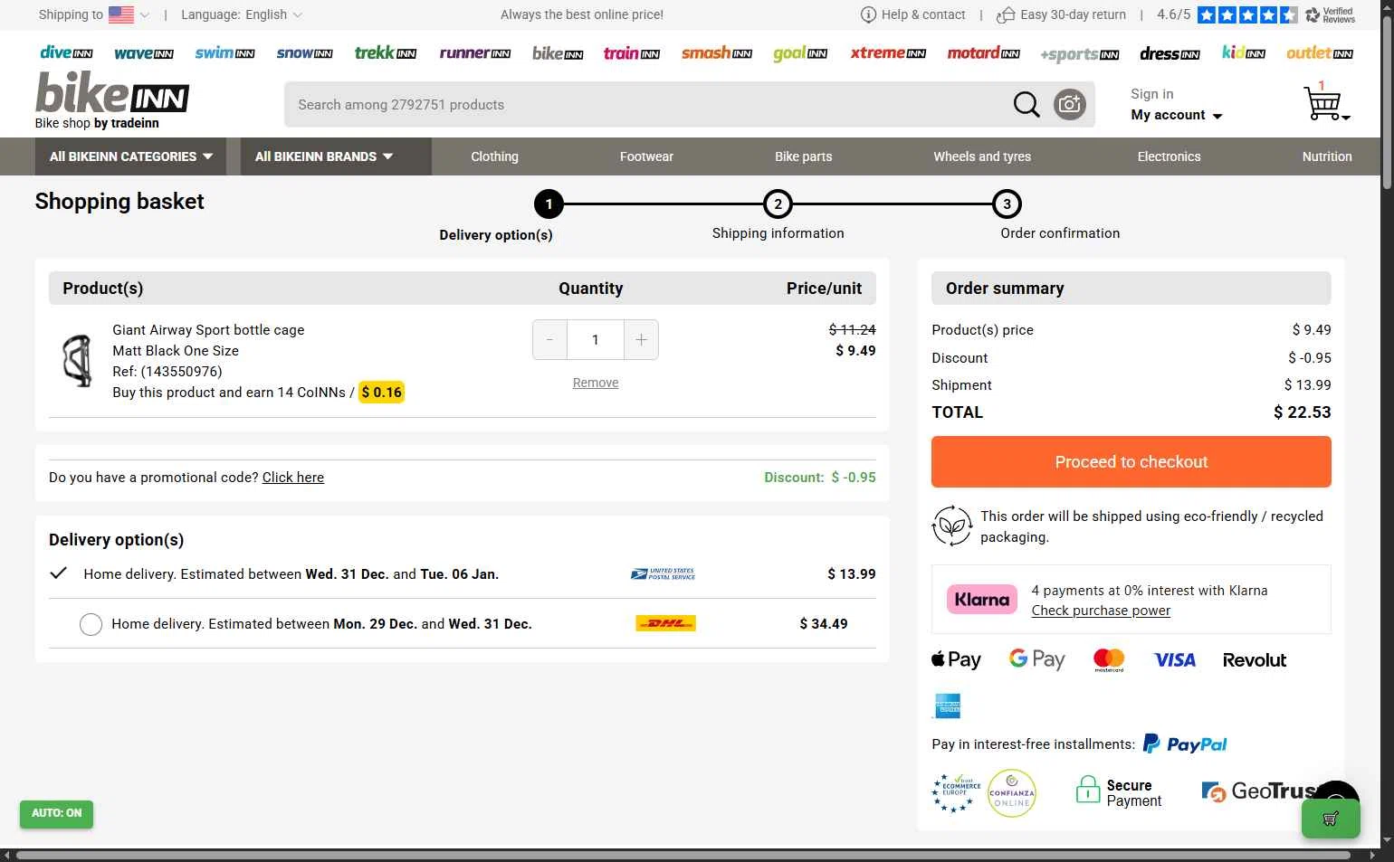Open the kidinn store logo
Image resolution: width=1394 pixels, height=862 pixels.
(1244, 53)
